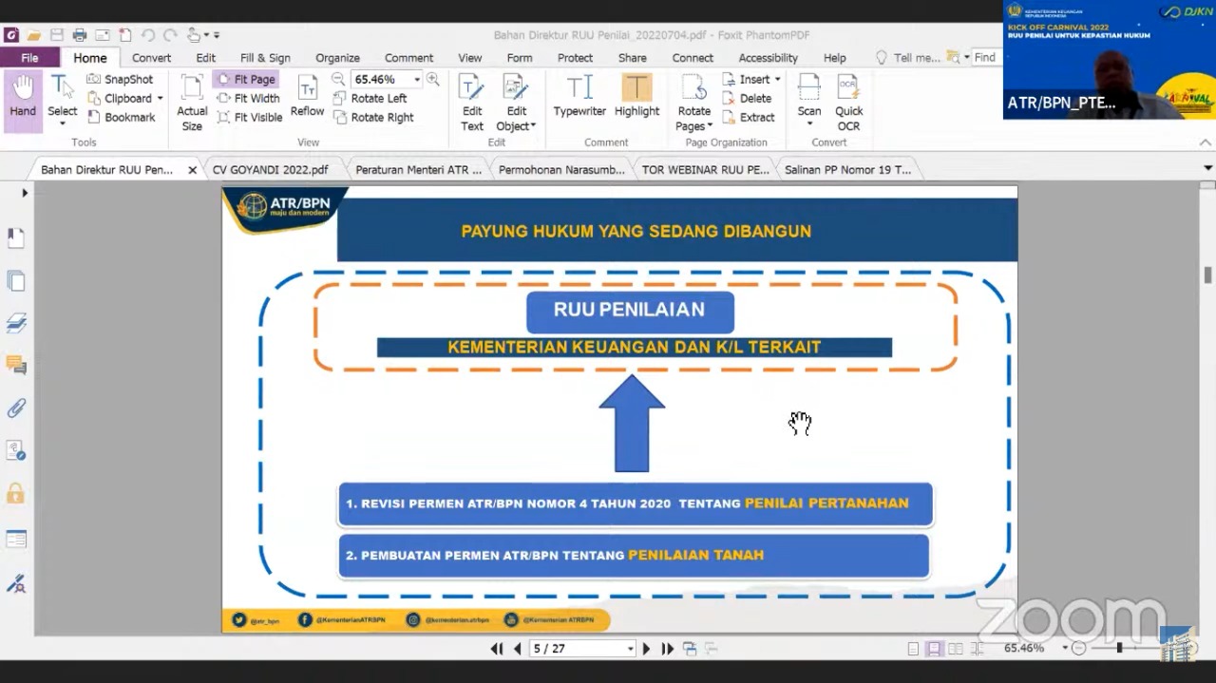Switch to CV GOYANDI 2022.pdf document tab

click(x=270, y=170)
